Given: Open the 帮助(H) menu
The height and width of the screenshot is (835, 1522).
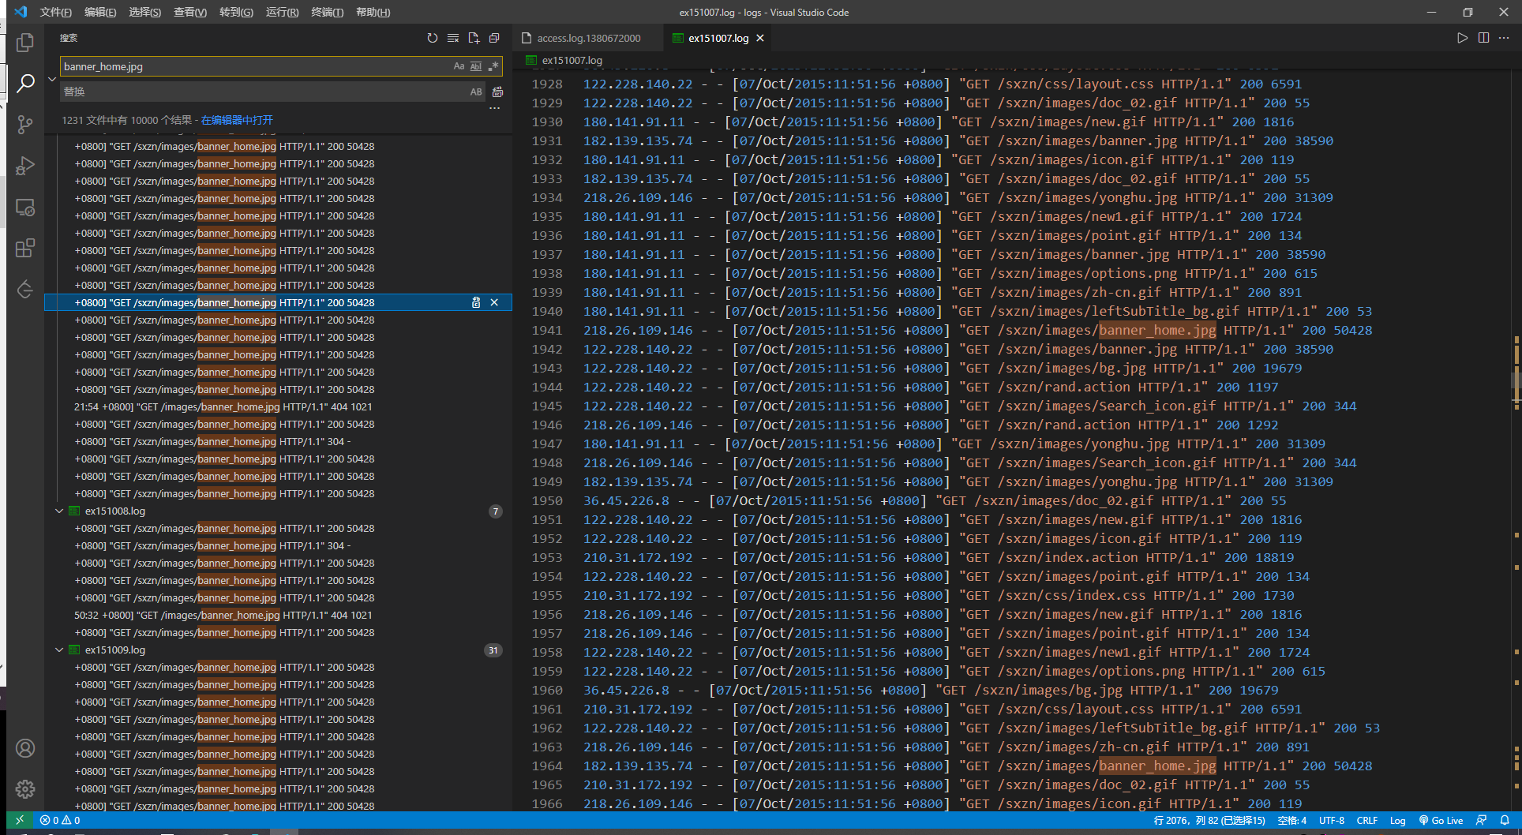Looking at the screenshot, I should coord(373,12).
